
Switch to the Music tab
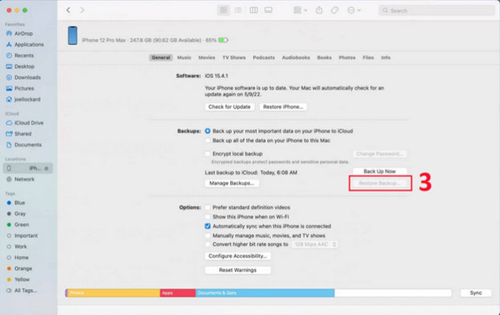point(184,57)
